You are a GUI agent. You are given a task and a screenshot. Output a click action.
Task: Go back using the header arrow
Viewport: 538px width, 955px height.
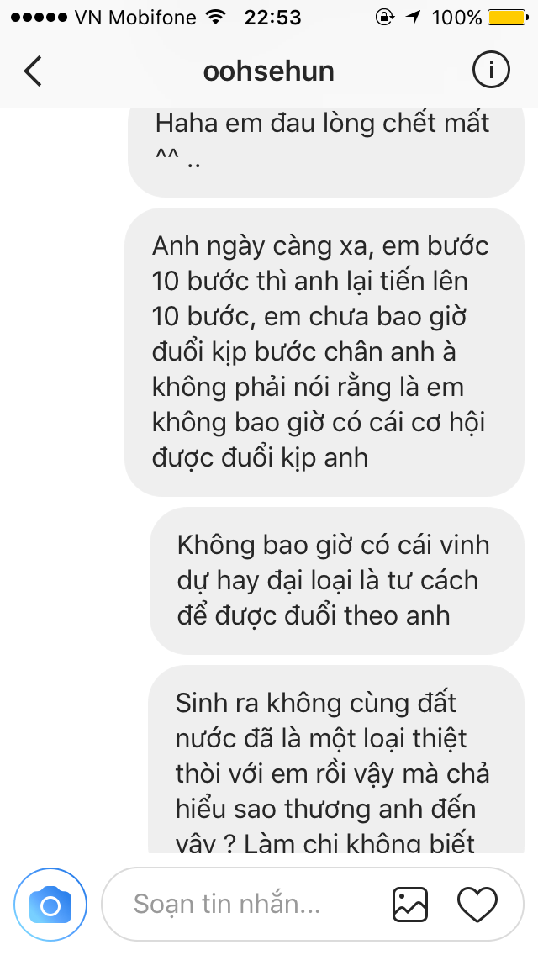click(x=33, y=71)
